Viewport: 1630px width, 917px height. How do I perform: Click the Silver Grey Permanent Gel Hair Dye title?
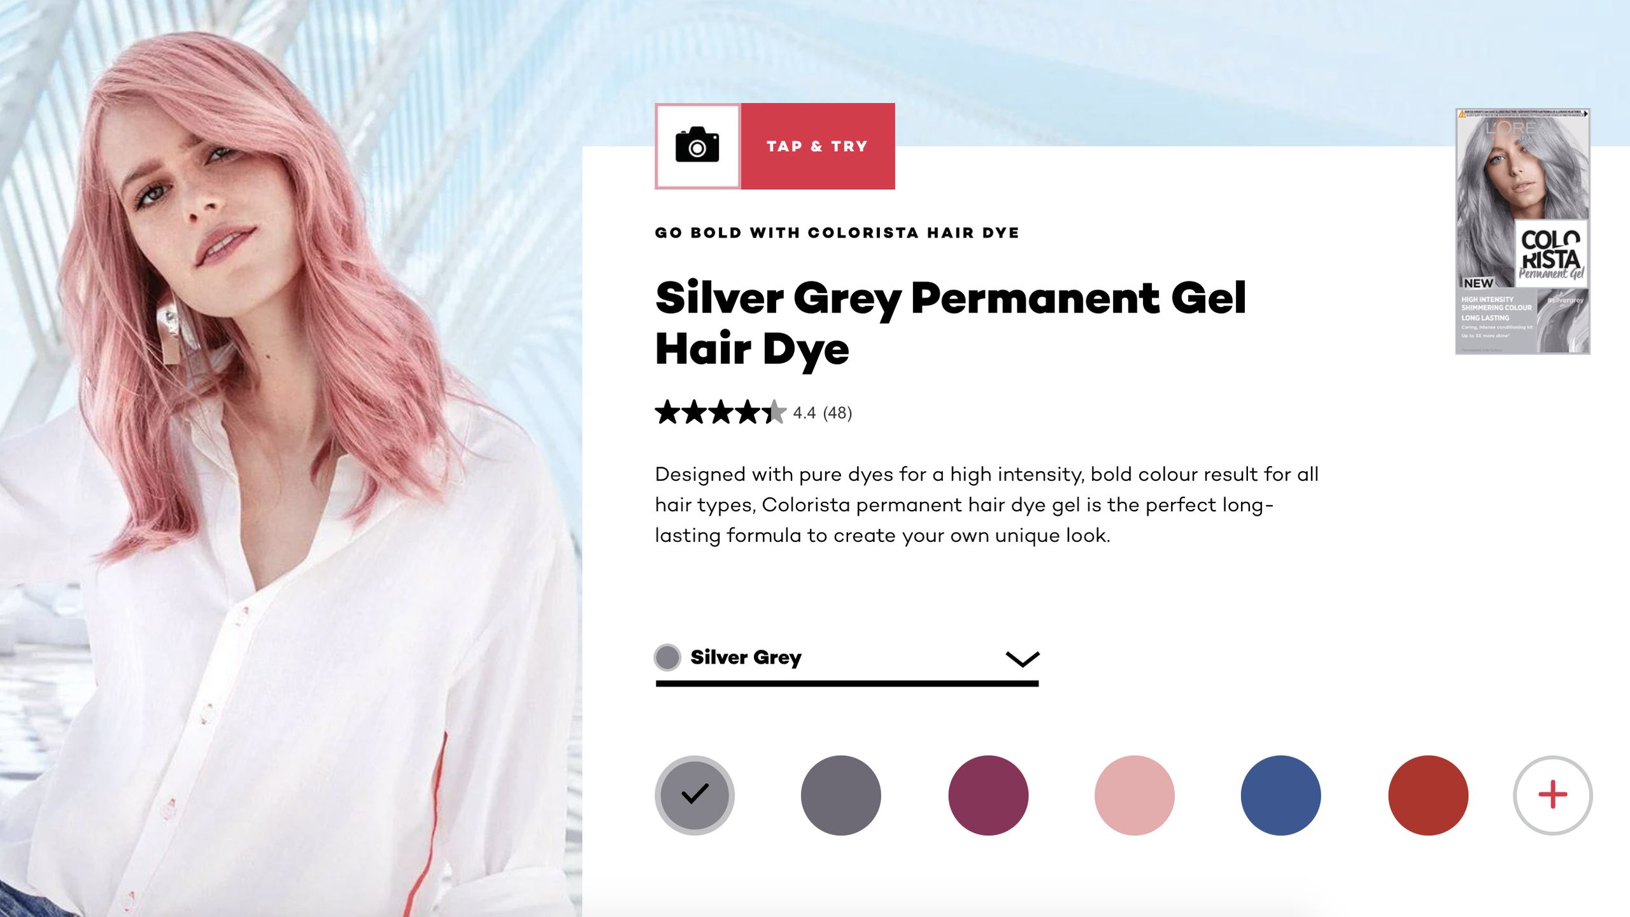pos(951,323)
